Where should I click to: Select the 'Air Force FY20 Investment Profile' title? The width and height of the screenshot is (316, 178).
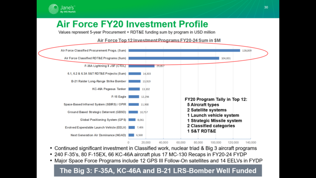[132, 24]
